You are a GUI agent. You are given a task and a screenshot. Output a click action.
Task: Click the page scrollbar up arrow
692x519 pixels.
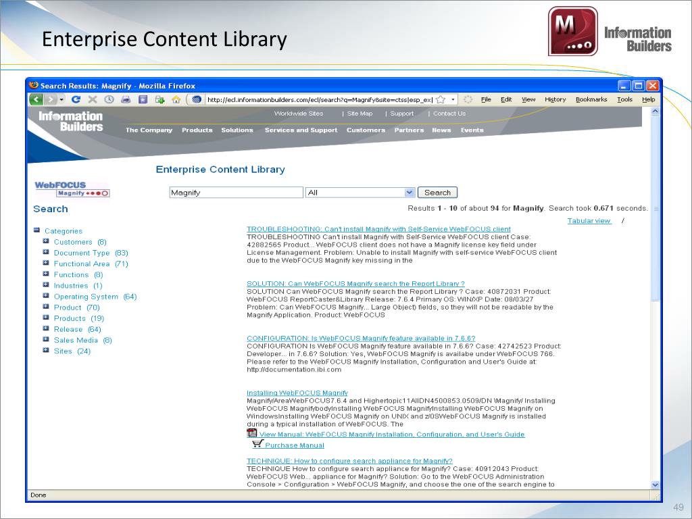tap(655, 112)
